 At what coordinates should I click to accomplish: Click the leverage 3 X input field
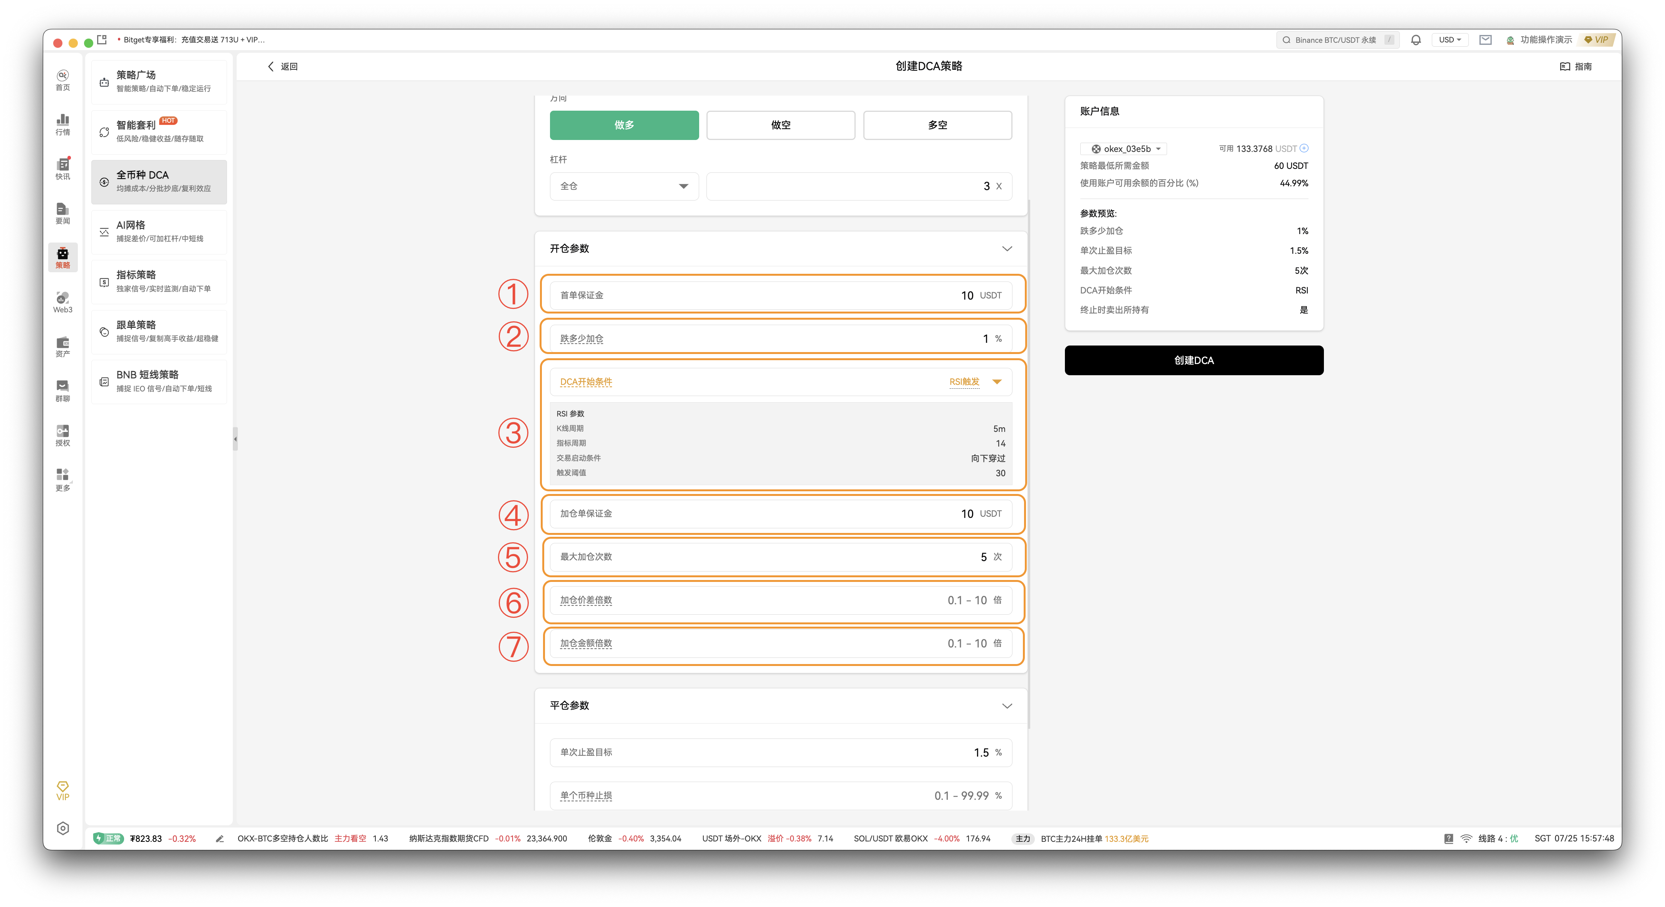tap(859, 186)
